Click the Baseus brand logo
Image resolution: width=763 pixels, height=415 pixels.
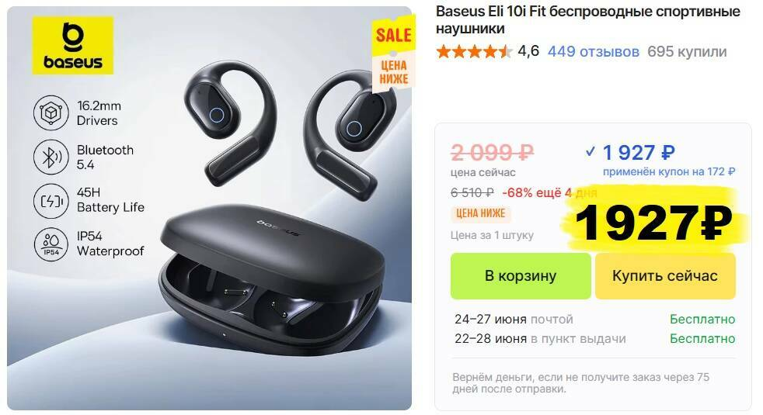pyautogui.click(x=72, y=45)
